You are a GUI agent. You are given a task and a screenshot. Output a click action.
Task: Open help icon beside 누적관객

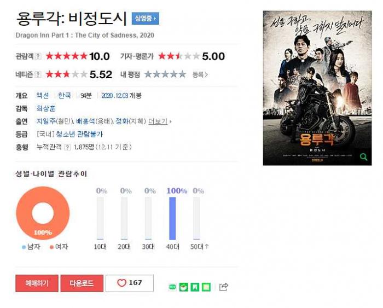[x=67, y=147]
